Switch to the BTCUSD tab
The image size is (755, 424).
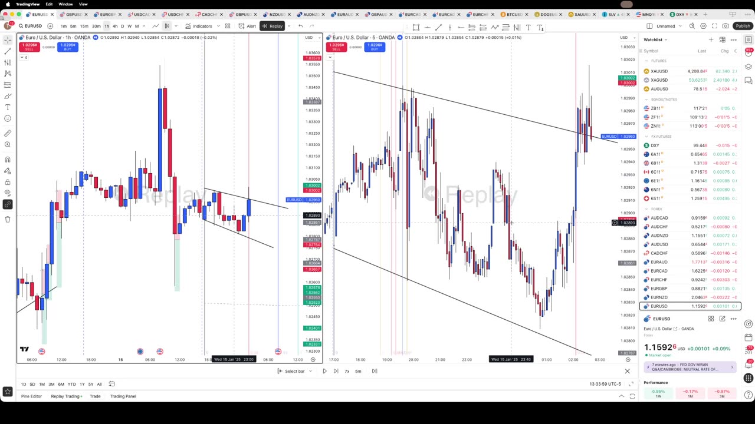click(x=514, y=14)
